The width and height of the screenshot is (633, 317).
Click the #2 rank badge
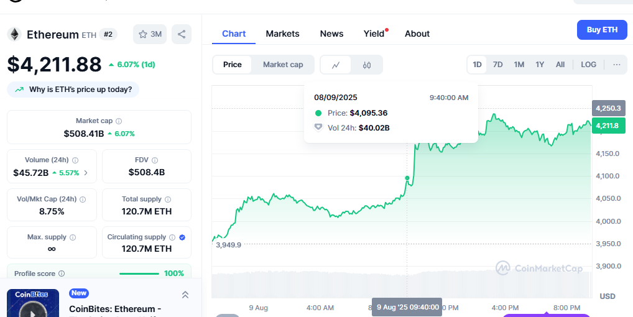pyautogui.click(x=108, y=34)
